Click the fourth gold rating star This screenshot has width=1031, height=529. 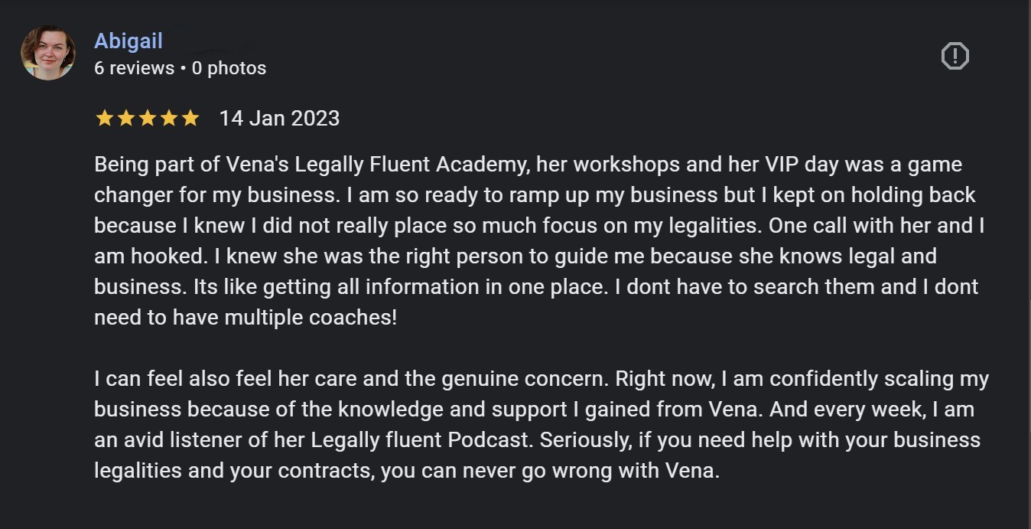tap(168, 119)
